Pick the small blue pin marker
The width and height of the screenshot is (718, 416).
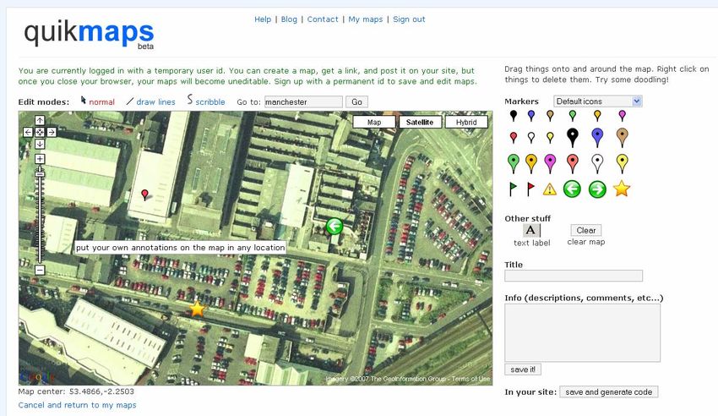coord(531,116)
